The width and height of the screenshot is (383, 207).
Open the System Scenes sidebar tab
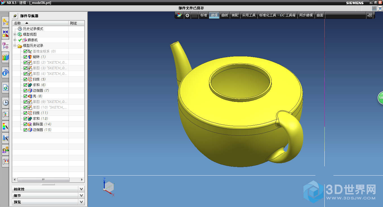(x=5, y=162)
